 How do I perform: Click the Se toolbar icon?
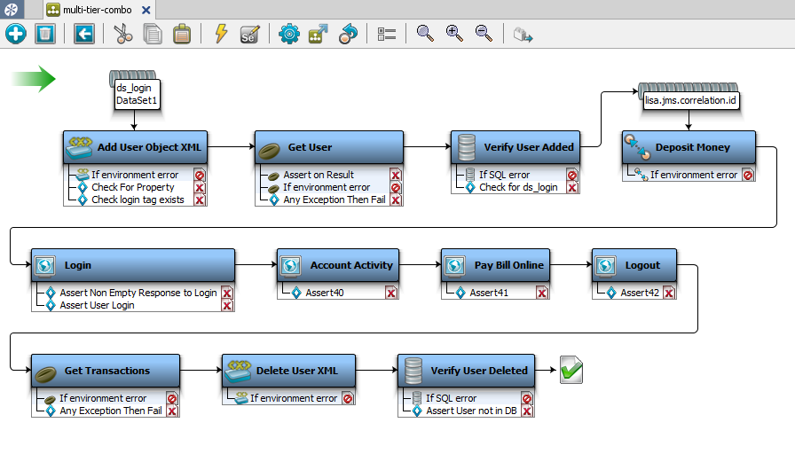[249, 34]
